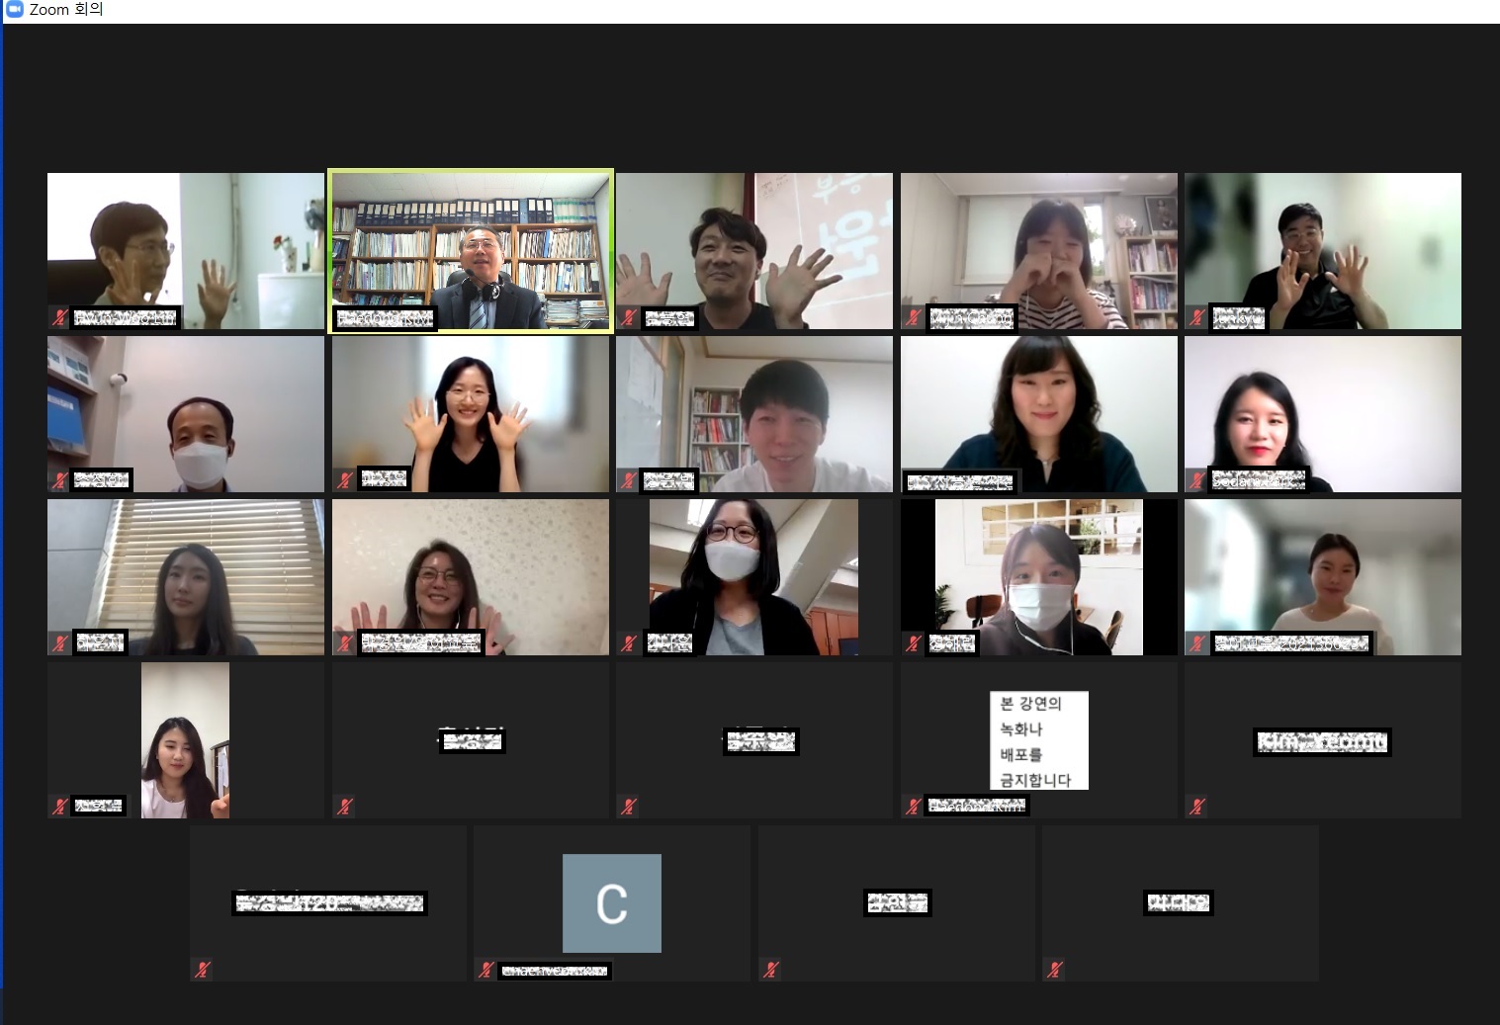
Task: Click muted mic icon on bottom-right dark tile
Action: coord(1055,970)
